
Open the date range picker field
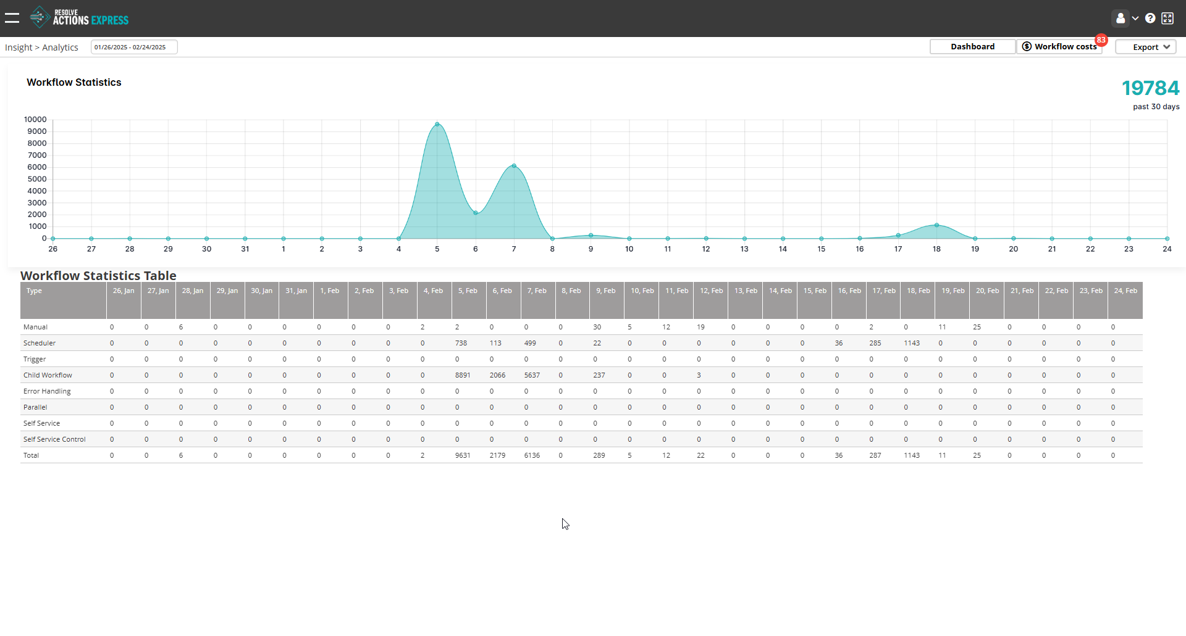[x=133, y=46]
